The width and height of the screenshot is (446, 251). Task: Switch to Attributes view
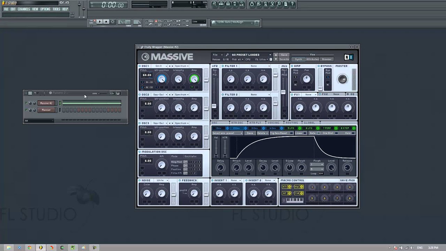(313, 59)
